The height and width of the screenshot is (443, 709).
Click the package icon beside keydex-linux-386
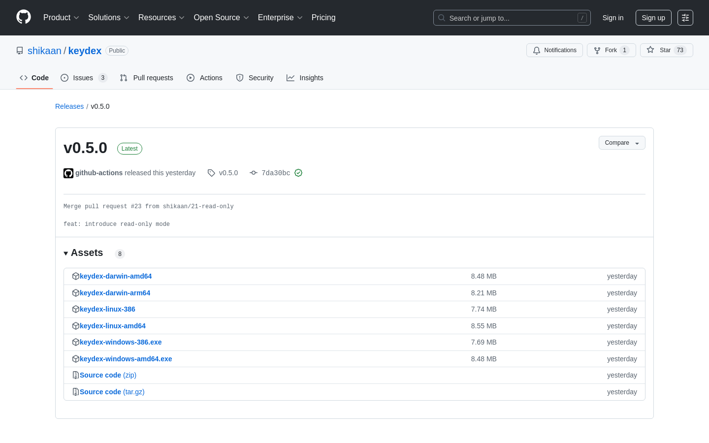point(76,309)
